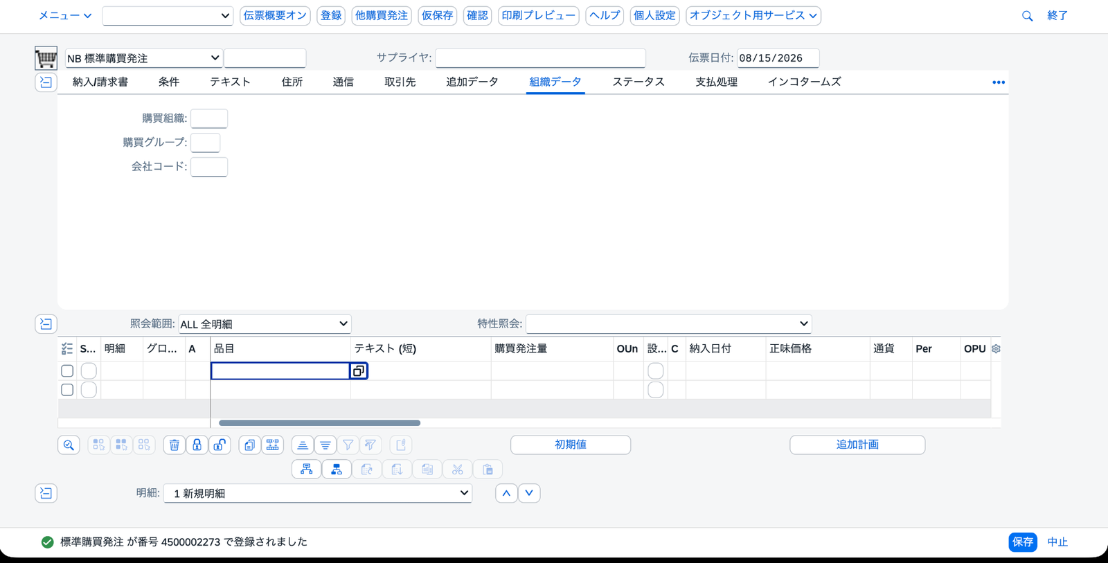Screen dimensions: 1108x563
Task: Tick the first table row checkbox
Action: (x=67, y=371)
